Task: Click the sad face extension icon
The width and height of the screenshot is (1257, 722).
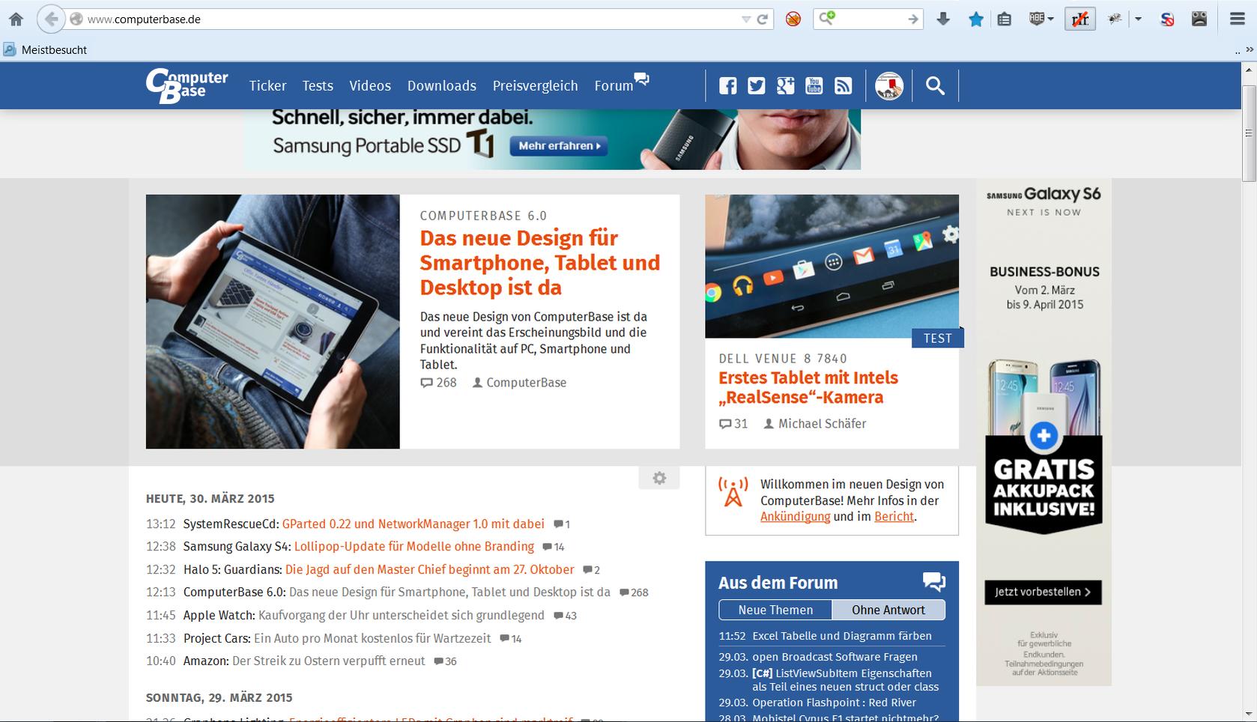Action: point(1199,19)
